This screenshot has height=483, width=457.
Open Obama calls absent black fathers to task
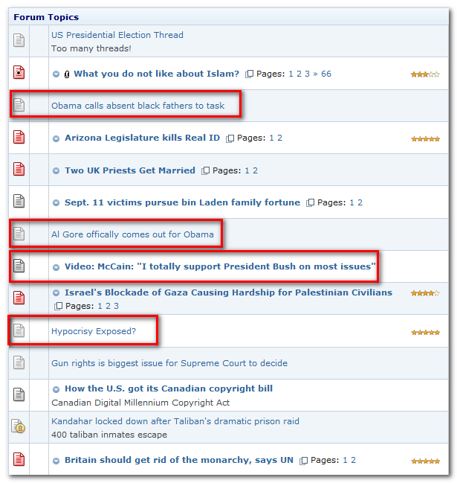(x=137, y=106)
